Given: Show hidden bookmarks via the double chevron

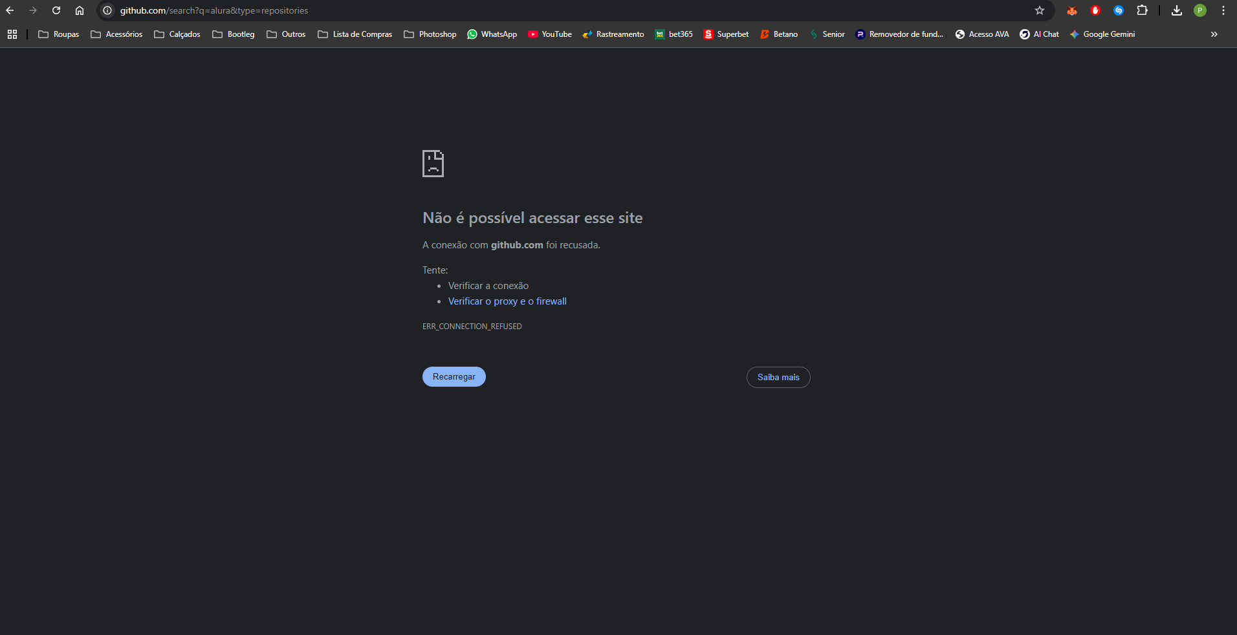Looking at the screenshot, I should point(1214,34).
